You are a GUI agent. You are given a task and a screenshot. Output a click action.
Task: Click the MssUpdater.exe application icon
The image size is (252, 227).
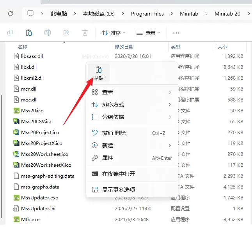tap(16, 198)
